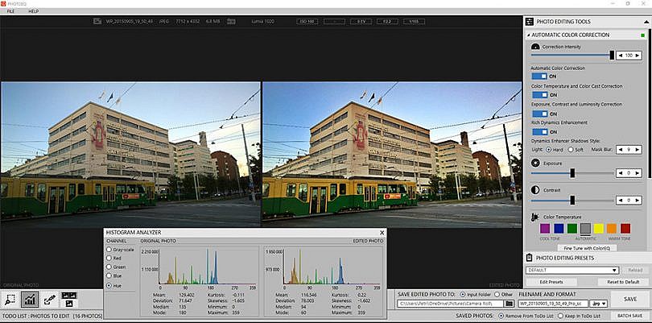Collapse the Automatic Color Correction section

[x=529, y=35]
